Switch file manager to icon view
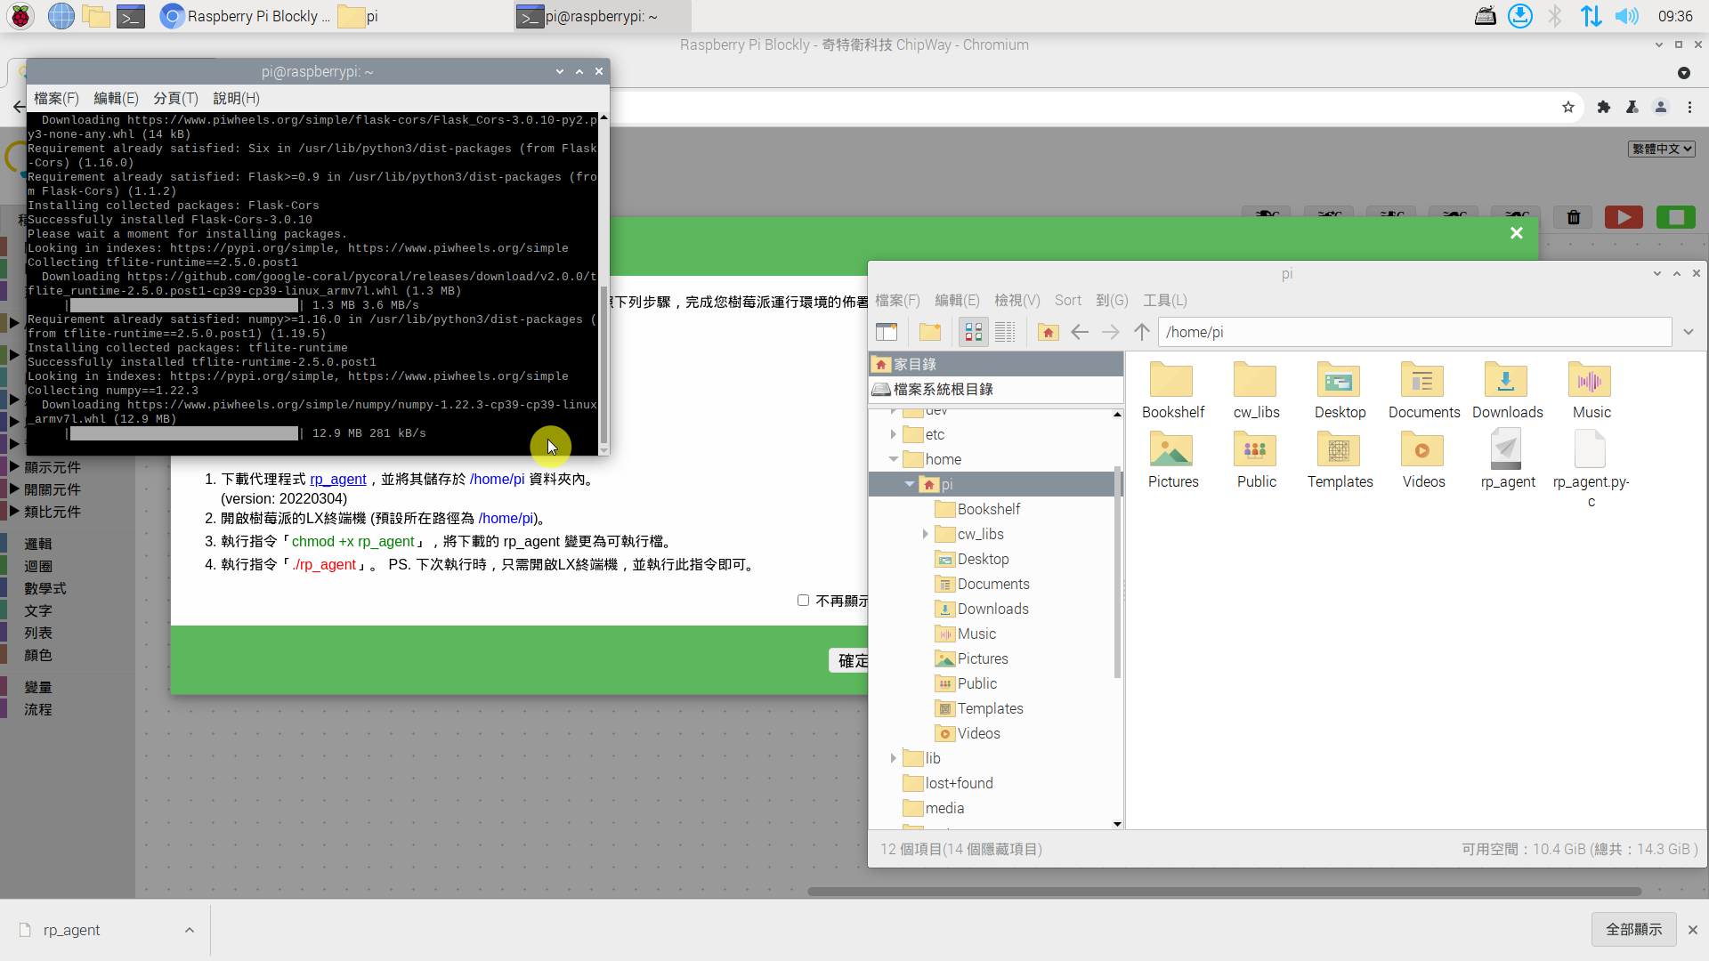 click(973, 332)
